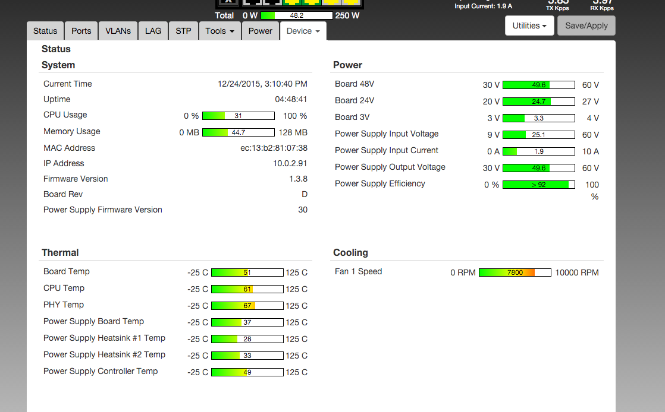Click the 128 MB memory maximum label
This screenshot has height=412, width=665.
pyautogui.click(x=293, y=132)
